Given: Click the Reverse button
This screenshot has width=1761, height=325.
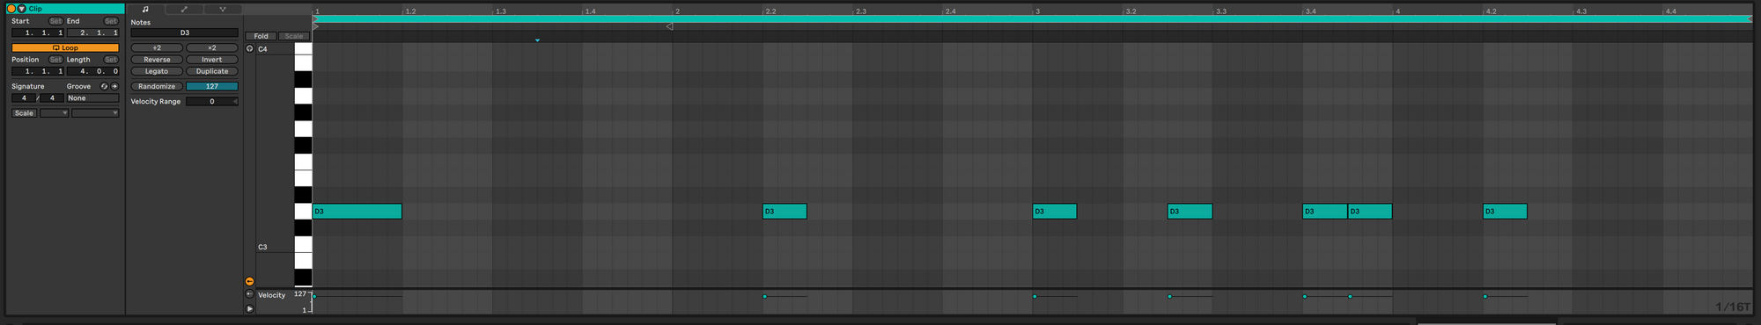Looking at the screenshot, I should 157,60.
